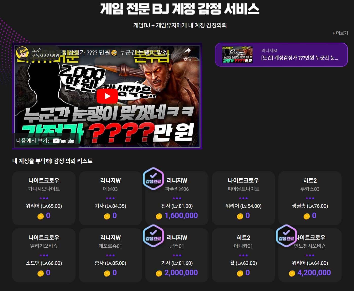Click the 4,200,000 appraisal value
This screenshot has width=354, height=291.
314,273
